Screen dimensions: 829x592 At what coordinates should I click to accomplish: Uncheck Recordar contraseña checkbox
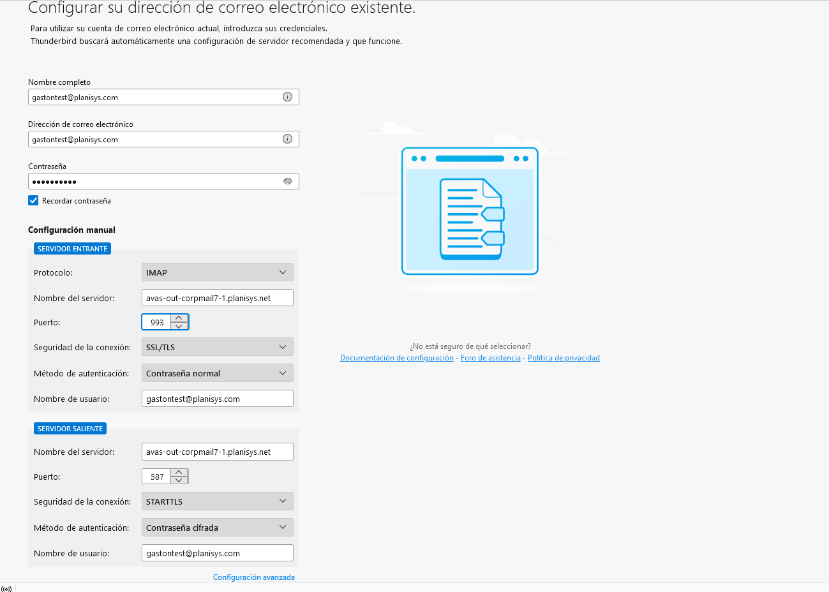point(33,200)
